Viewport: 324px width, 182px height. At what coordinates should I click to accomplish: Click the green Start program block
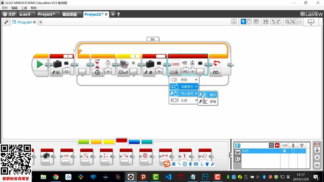pyautogui.click(x=40, y=64)
